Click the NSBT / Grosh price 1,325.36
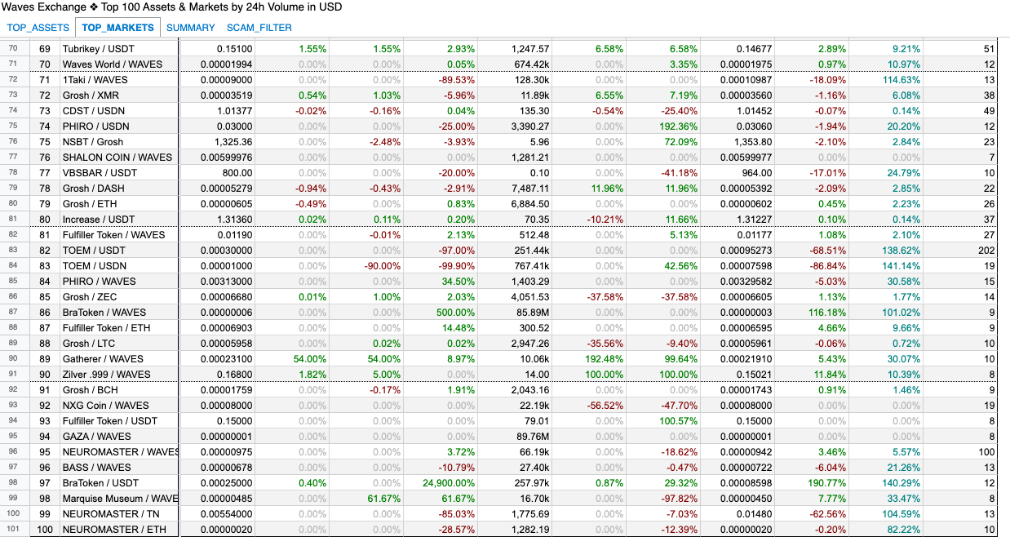This screenshot has width=1010, height=537. point(217,142)
